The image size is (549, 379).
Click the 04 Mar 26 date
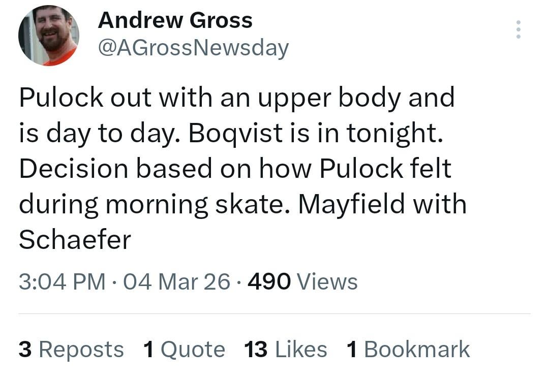[x=176, y=281]
